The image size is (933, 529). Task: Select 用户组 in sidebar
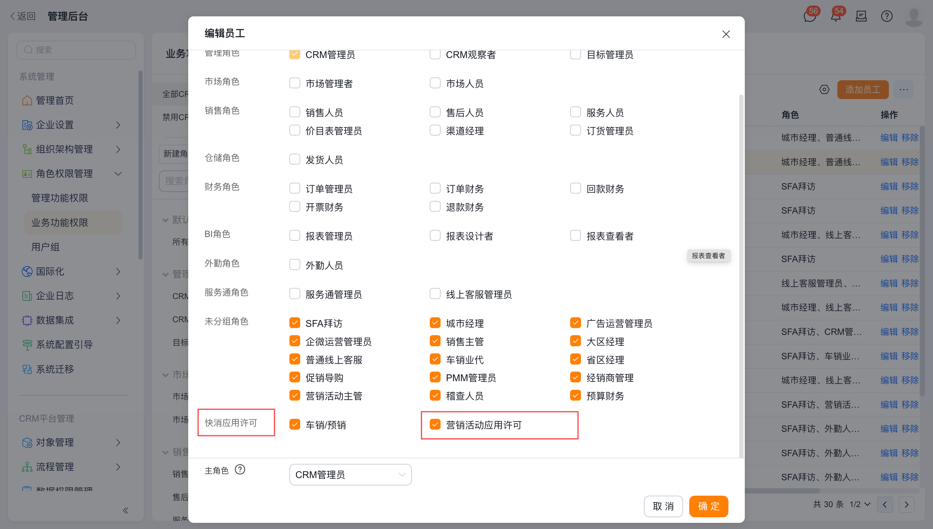point(45,247)
